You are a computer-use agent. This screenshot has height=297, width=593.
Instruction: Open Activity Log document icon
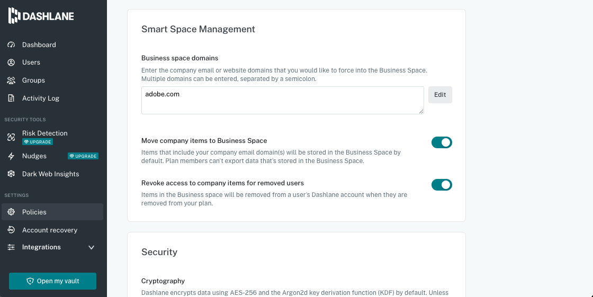11,98
